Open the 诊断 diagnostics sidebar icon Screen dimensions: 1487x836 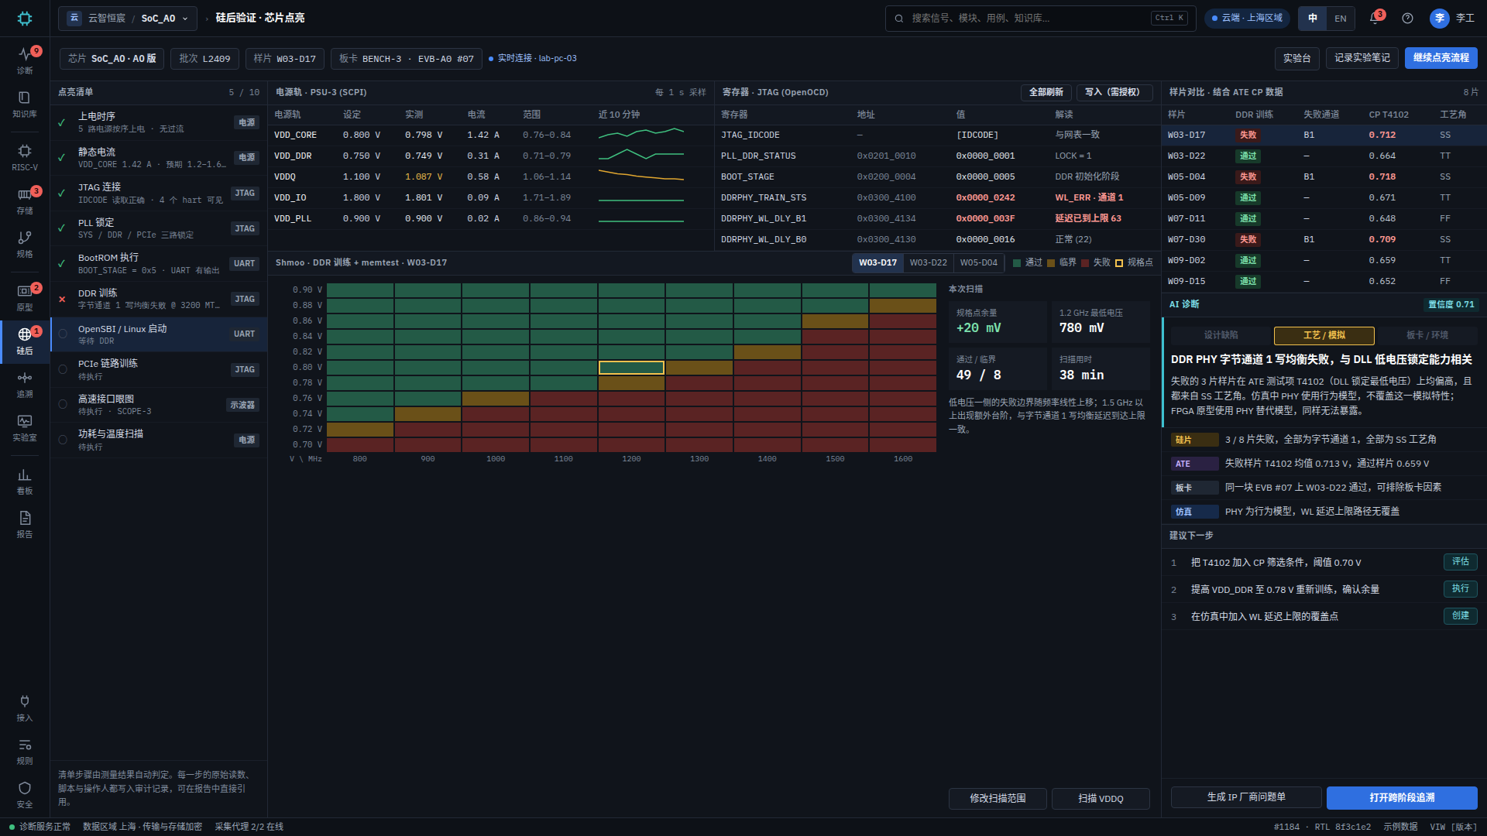coord(25,60)
